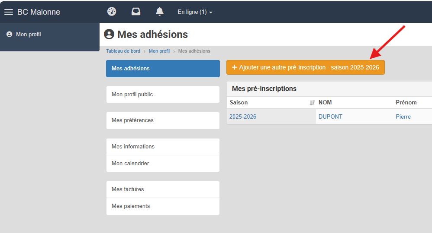Click the dashboard gauge icon
This screenshot has width=432, height=233.
(112, 12)
